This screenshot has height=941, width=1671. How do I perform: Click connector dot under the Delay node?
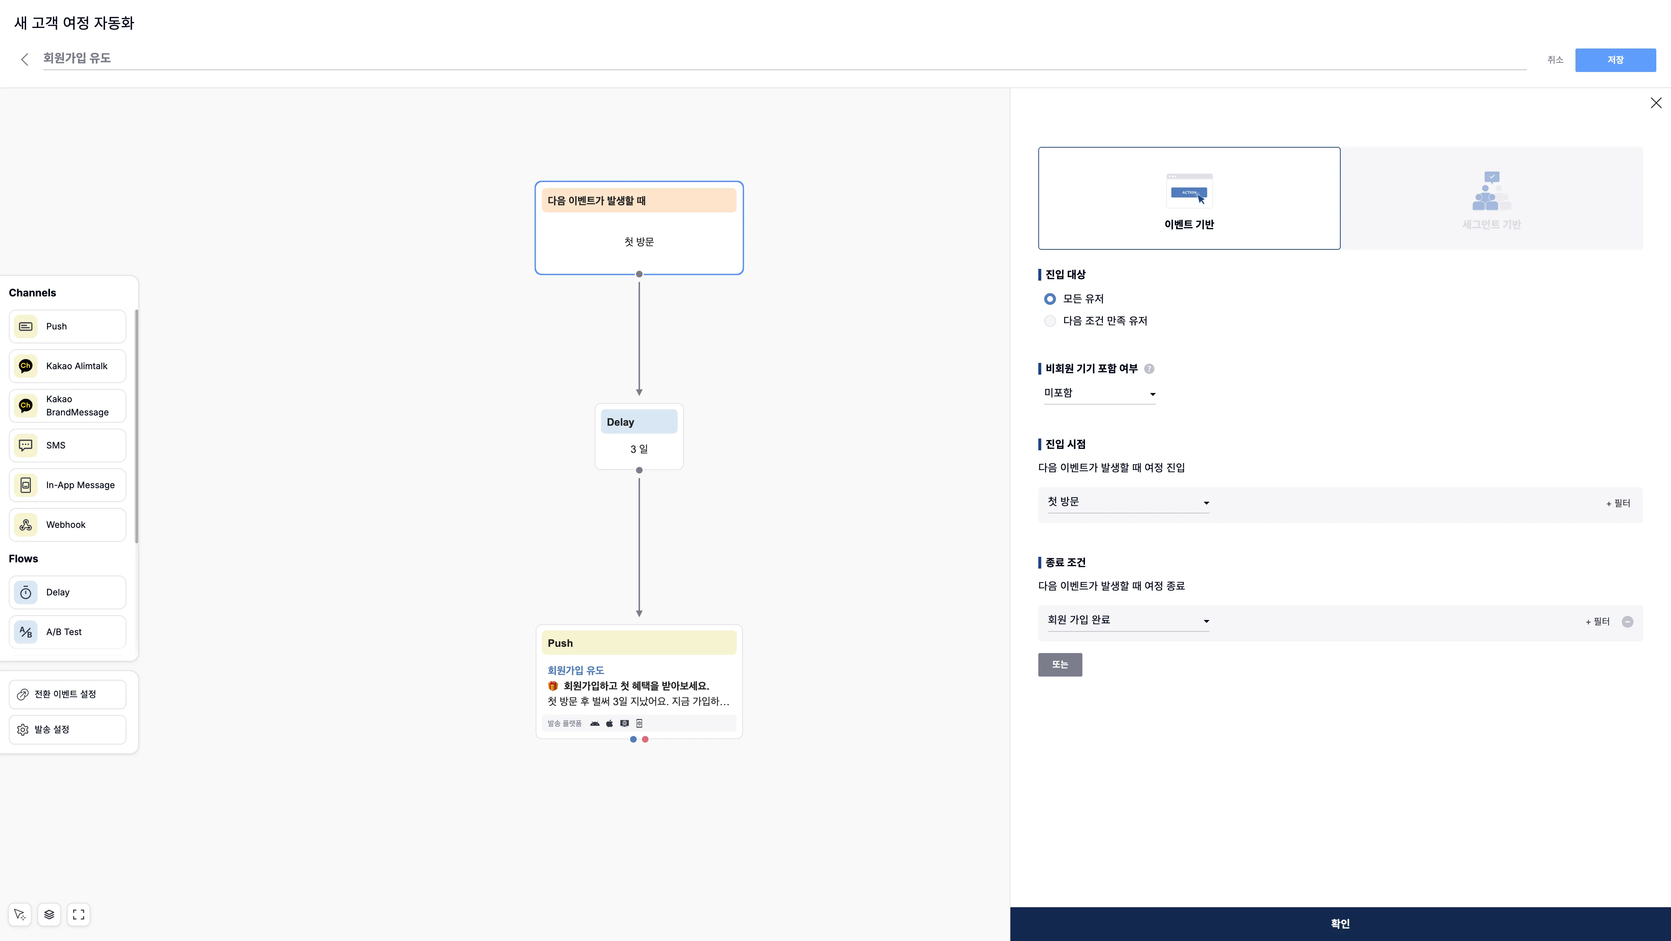coord(639,470)
